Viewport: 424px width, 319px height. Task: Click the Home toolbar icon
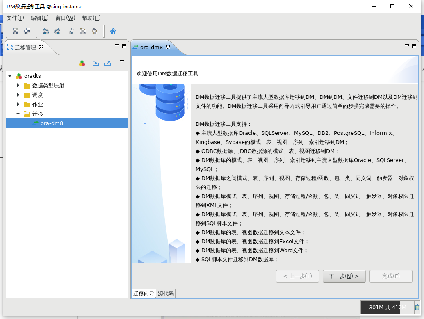coord(113,31)
